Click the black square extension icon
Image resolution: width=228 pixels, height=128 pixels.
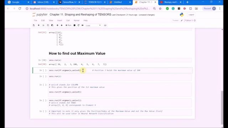[179, 9]
